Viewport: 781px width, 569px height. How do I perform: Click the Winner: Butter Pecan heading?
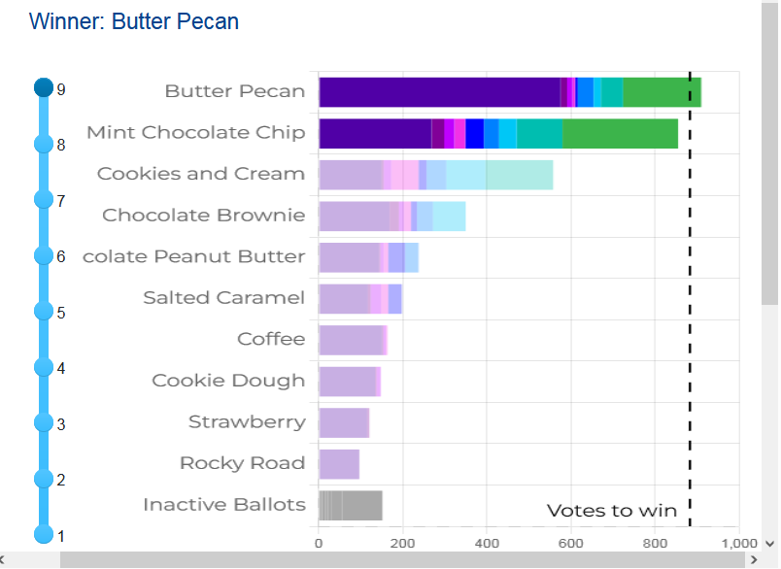point(134,21)
